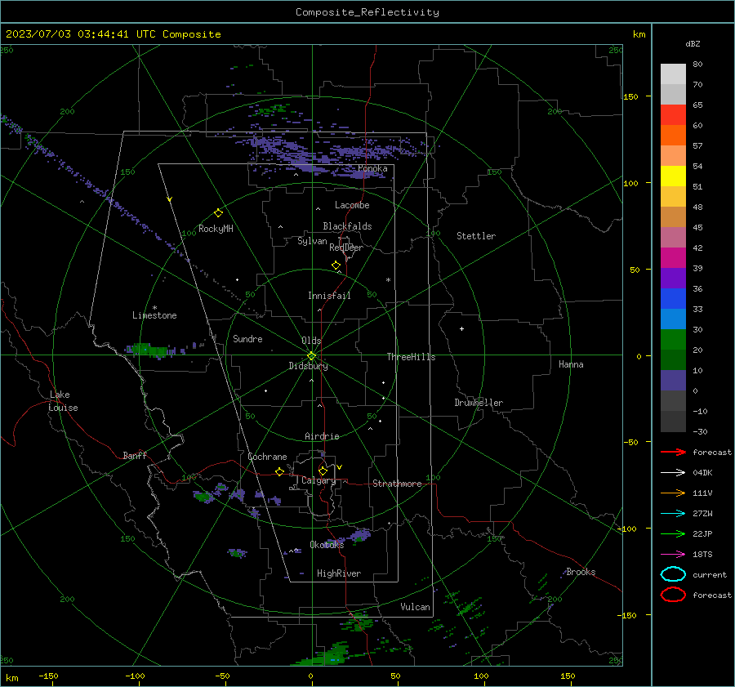735x687 pixels.
Task: Click the Sundre label
Action: [x=247, y=339]
